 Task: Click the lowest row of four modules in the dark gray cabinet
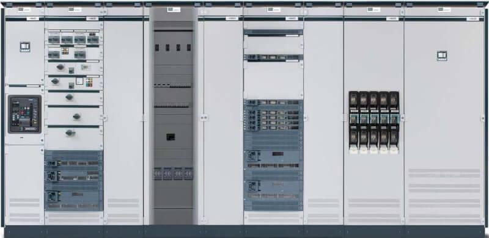(x=174, y=173)
